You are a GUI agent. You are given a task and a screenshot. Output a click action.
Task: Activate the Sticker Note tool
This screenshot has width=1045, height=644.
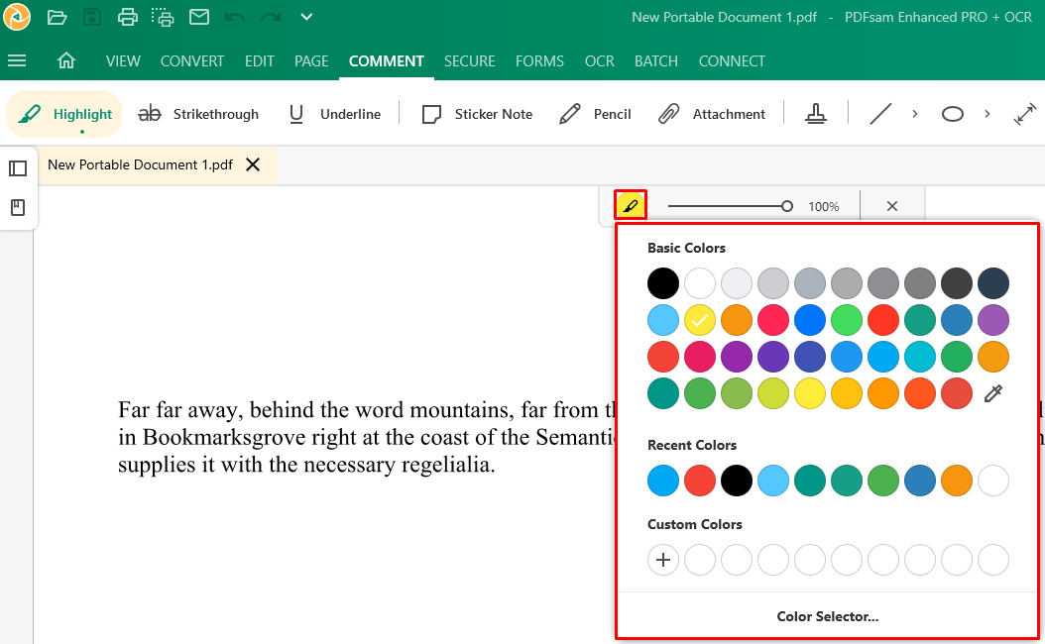point(477,113)
